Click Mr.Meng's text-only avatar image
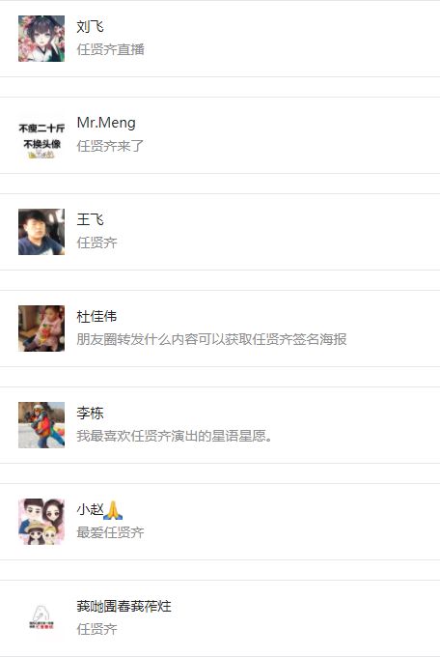 [x=41, y=135]
